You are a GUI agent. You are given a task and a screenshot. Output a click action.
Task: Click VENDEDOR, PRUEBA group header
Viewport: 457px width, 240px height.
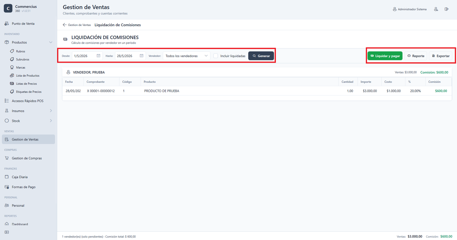89,72
